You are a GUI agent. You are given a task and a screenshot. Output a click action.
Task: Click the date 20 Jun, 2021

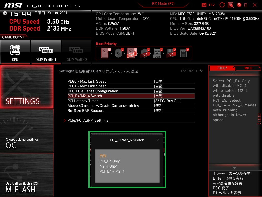click(57, 13)
